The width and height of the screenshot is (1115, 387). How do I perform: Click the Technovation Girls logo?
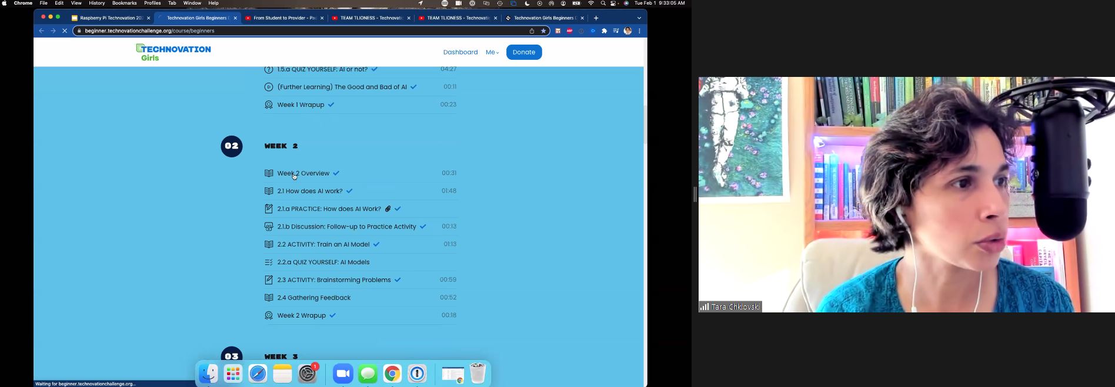tap(173, 52)
